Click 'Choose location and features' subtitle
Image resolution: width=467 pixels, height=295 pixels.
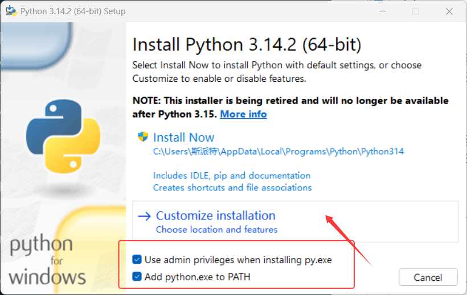pos(217,230)
